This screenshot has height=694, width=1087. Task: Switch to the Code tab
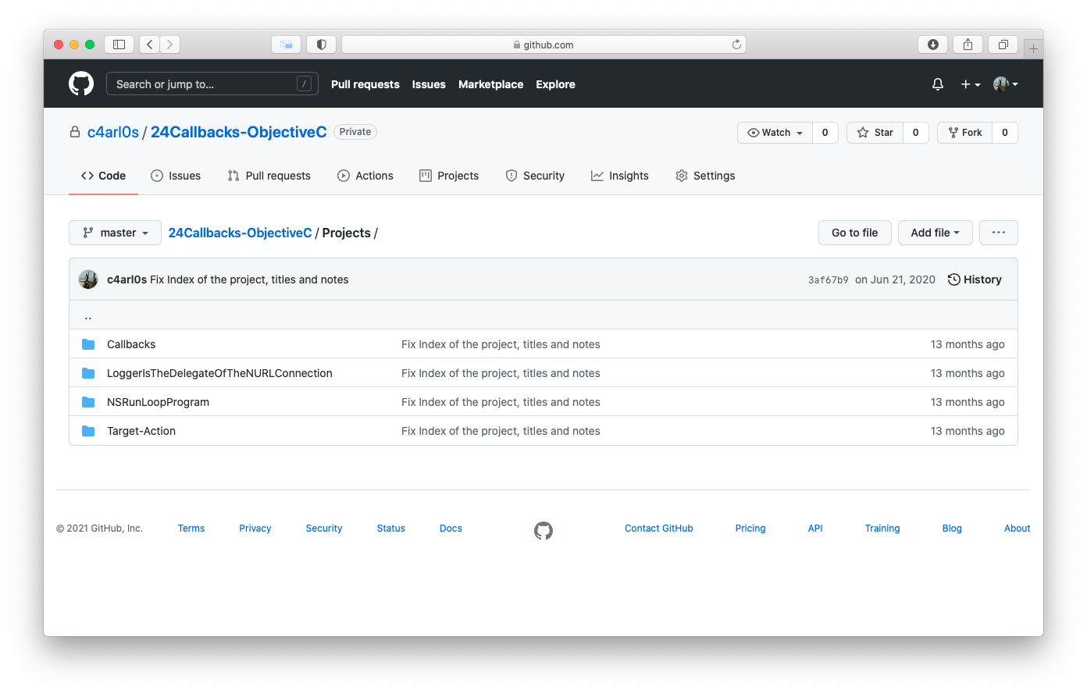(x=103, y=176)
